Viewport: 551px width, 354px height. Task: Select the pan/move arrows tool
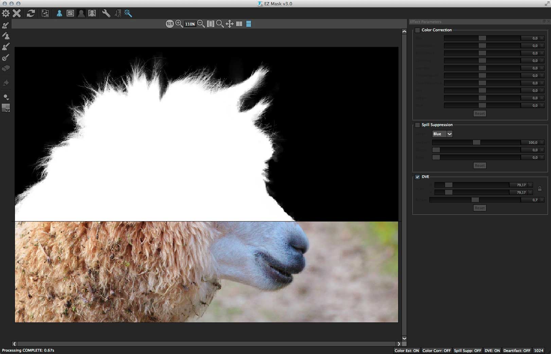pos(230,24)
